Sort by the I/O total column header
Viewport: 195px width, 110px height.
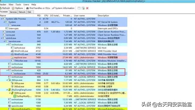(x=55, y=16)
